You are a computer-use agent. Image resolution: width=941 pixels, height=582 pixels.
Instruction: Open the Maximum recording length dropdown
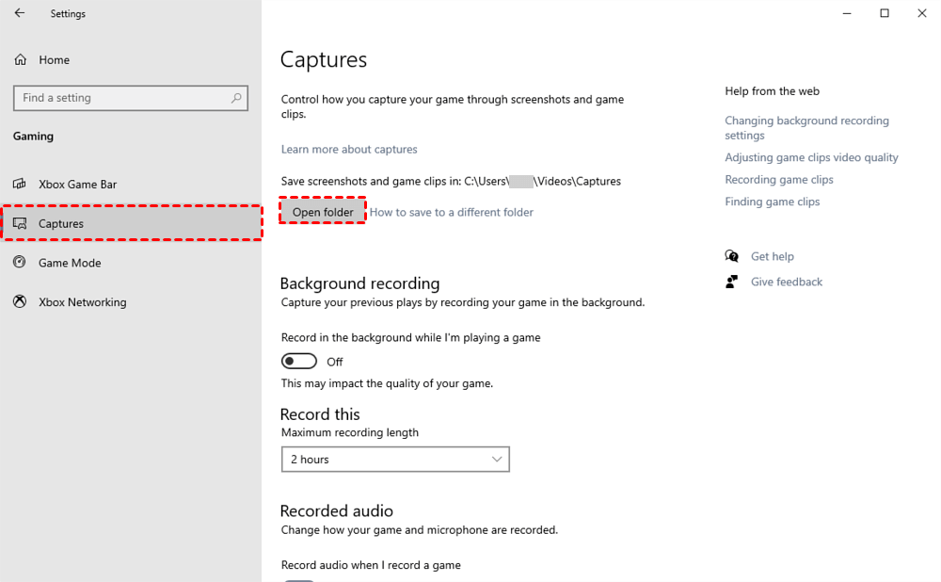(394, 460)
